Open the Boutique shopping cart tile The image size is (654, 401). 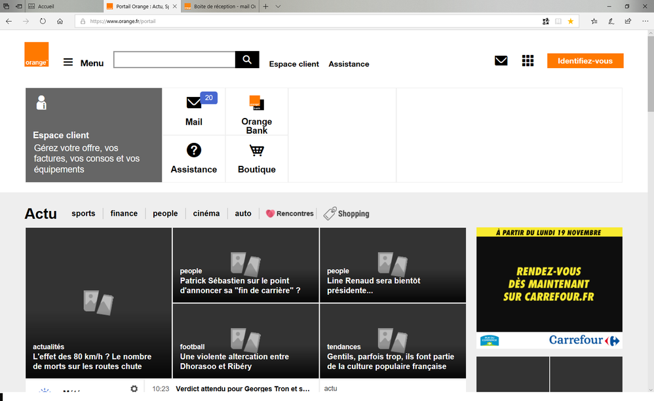(256, 159)
